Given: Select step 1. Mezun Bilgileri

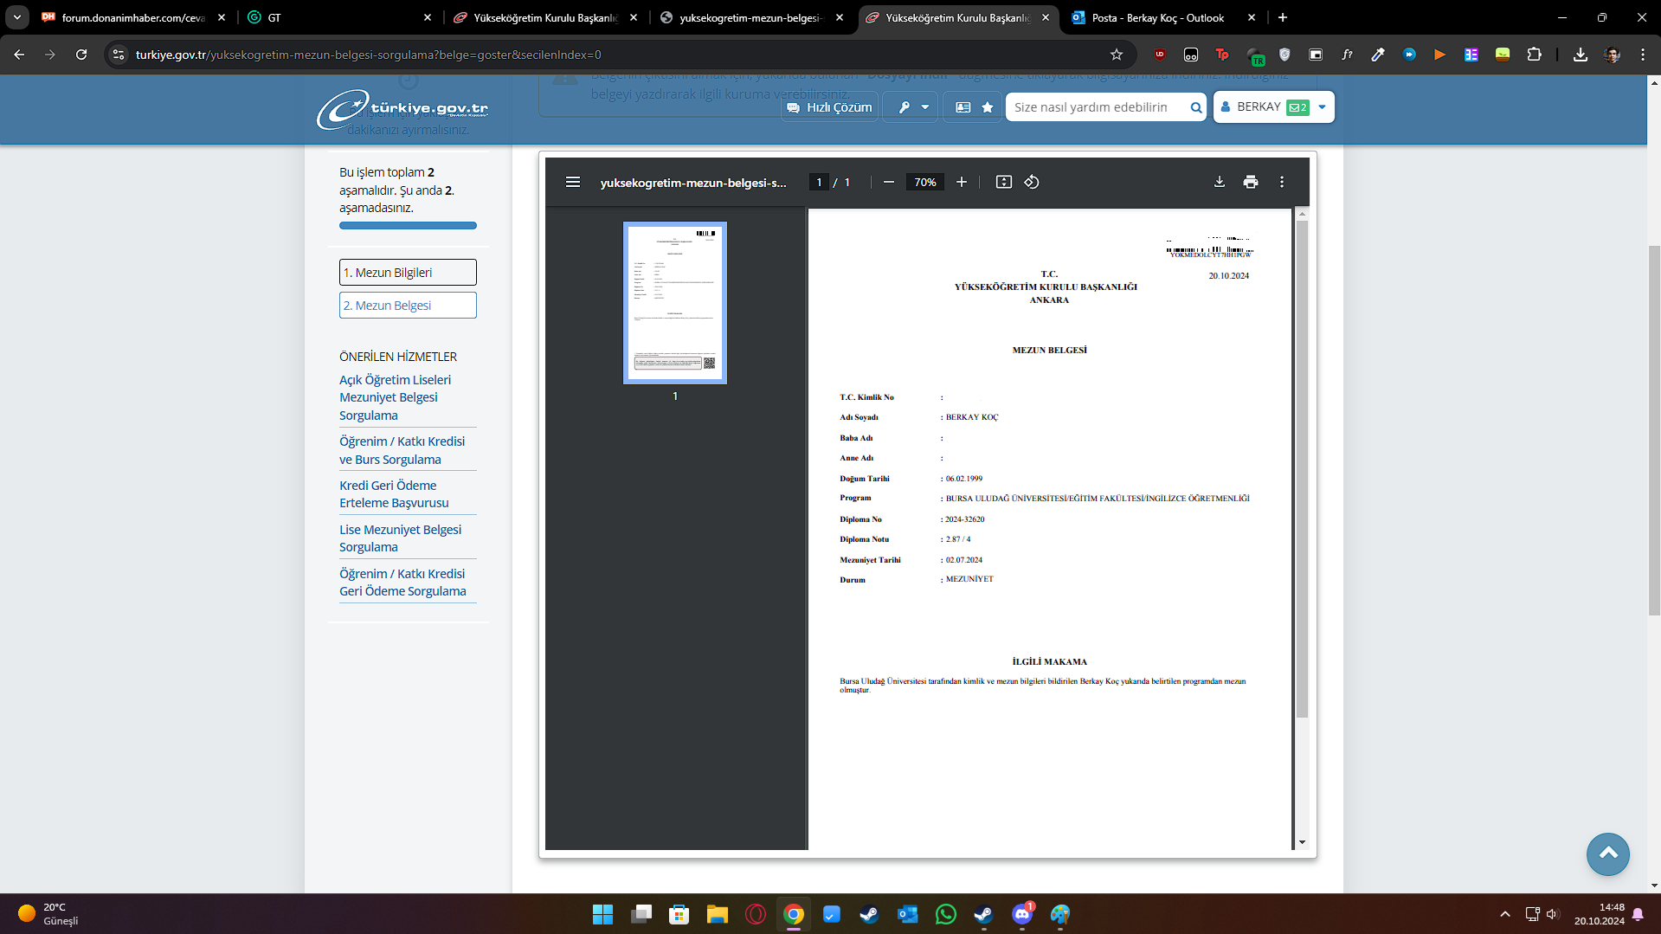Looking at the screenshot, I should click(407, 272).
